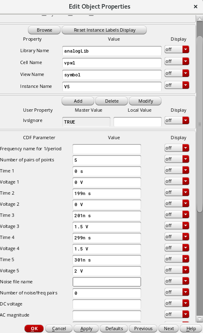
Task: Click red arrow beside Cell Name display
Action: click(x=186, y=61)
